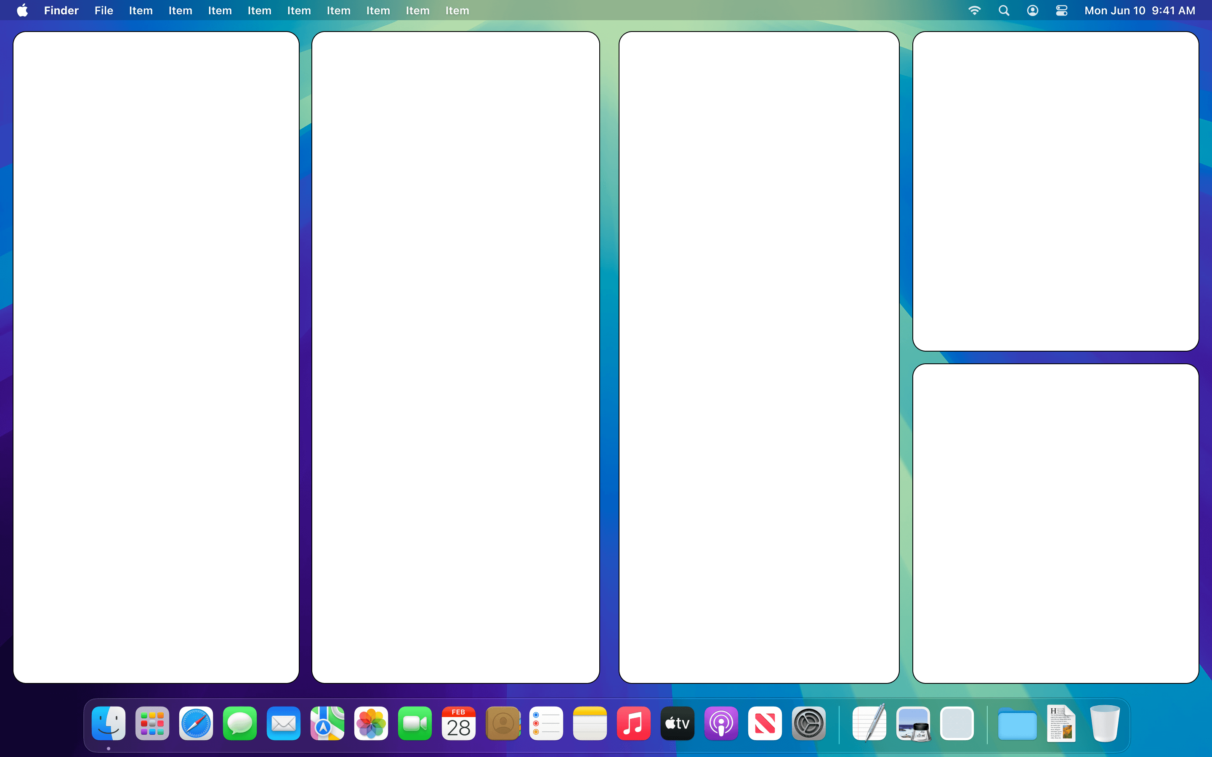Viewport: 1212px width, 757px height.
Task: Open Contacts from the Dock
Action: [502, 723]
